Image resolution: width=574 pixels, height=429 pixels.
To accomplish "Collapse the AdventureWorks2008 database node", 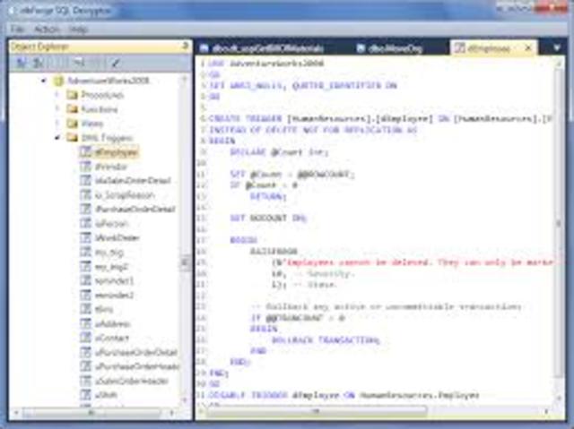I will 44,81.
